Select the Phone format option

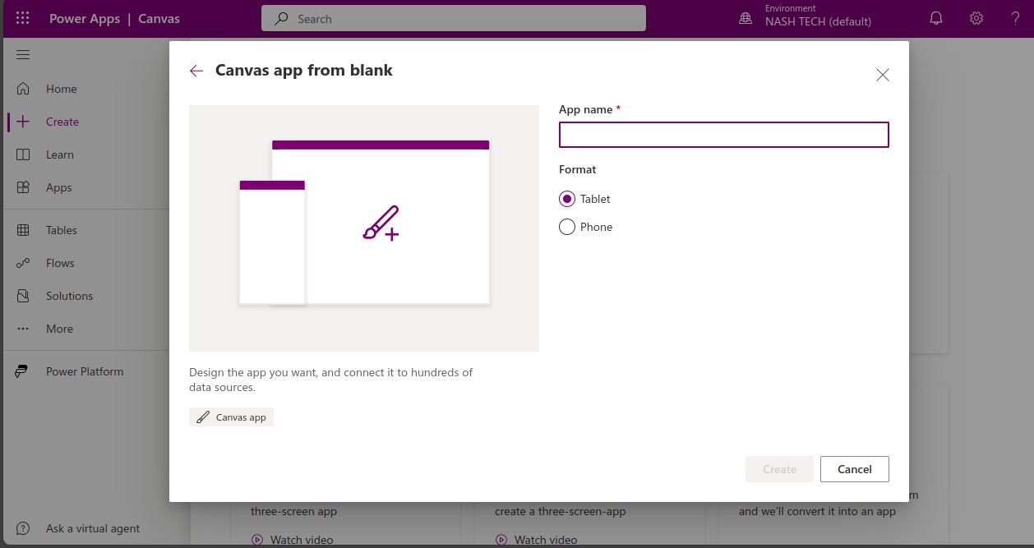click(x=567, y=227)
